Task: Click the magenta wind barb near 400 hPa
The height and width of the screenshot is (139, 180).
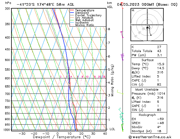Action: (122, 34)
